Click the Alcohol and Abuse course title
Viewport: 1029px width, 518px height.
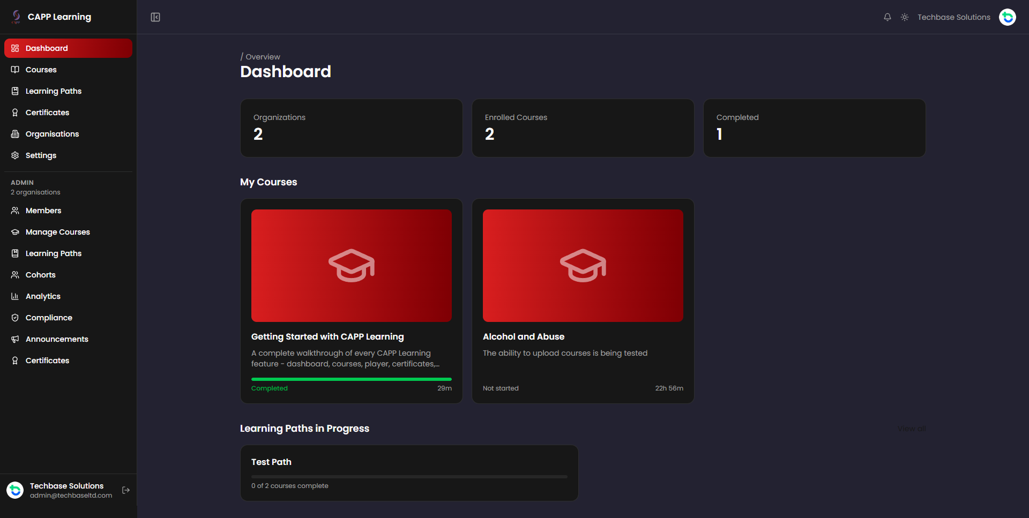point(524,336)
